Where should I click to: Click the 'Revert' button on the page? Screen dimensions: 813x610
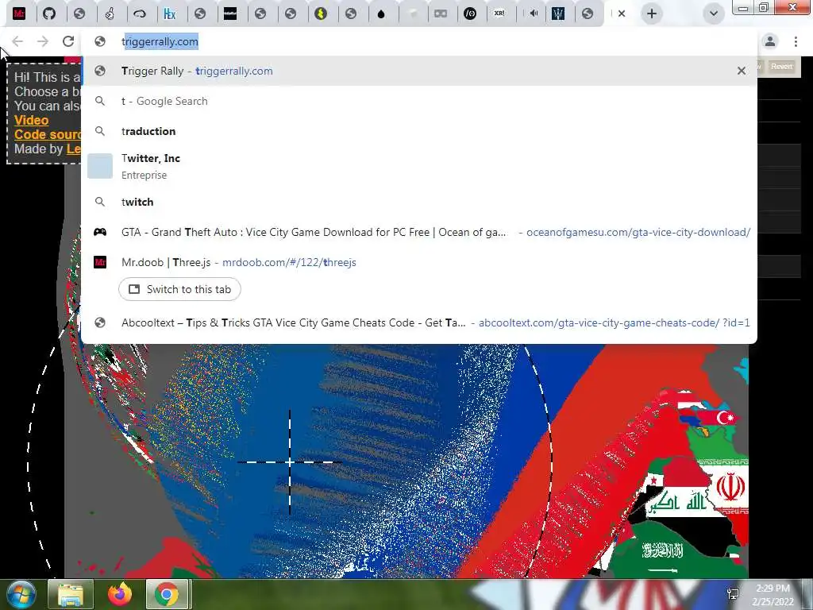[x=781, y=67]
